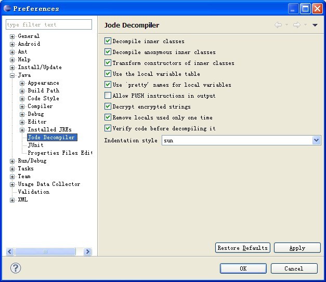The width and height of the screenshot is (326, 282).
Task: Select Compiler tree label
Action: click(x=40, y=106)
